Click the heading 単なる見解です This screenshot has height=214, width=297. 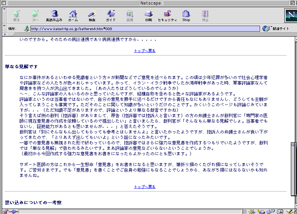point(21,67)
